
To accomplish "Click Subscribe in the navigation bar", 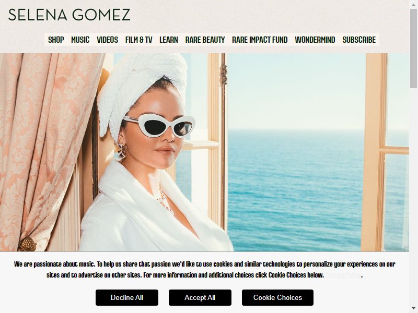I will (x=359, y=40).
